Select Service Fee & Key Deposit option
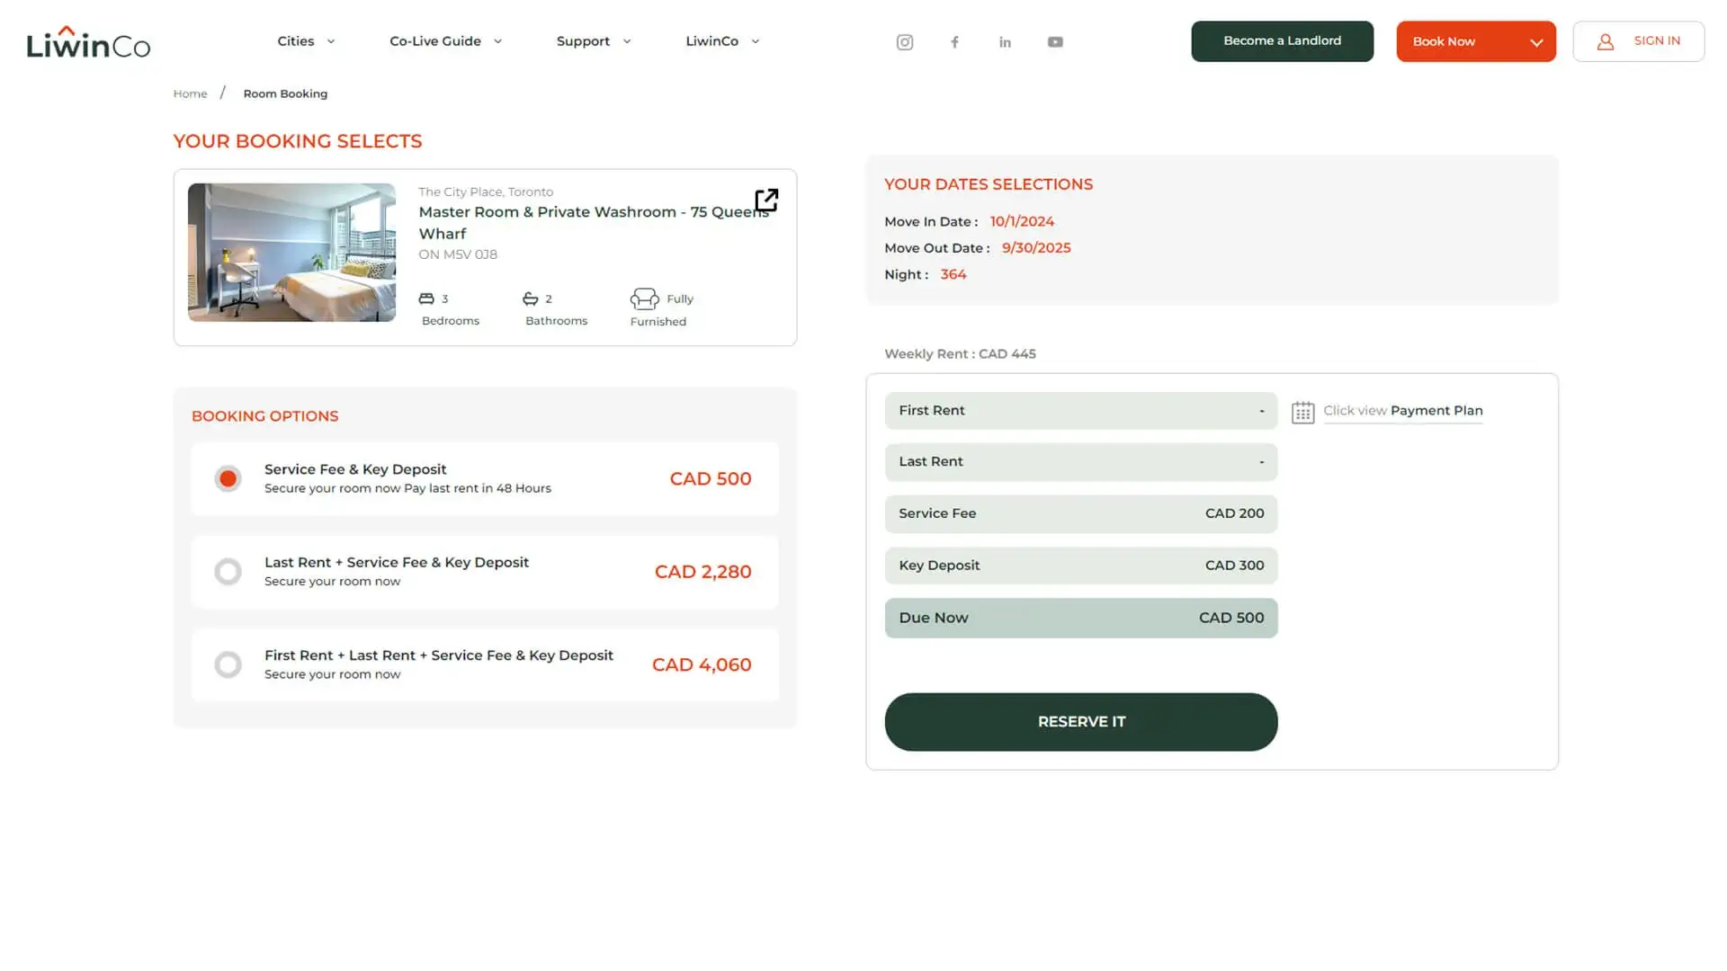 tap(228, 478)
